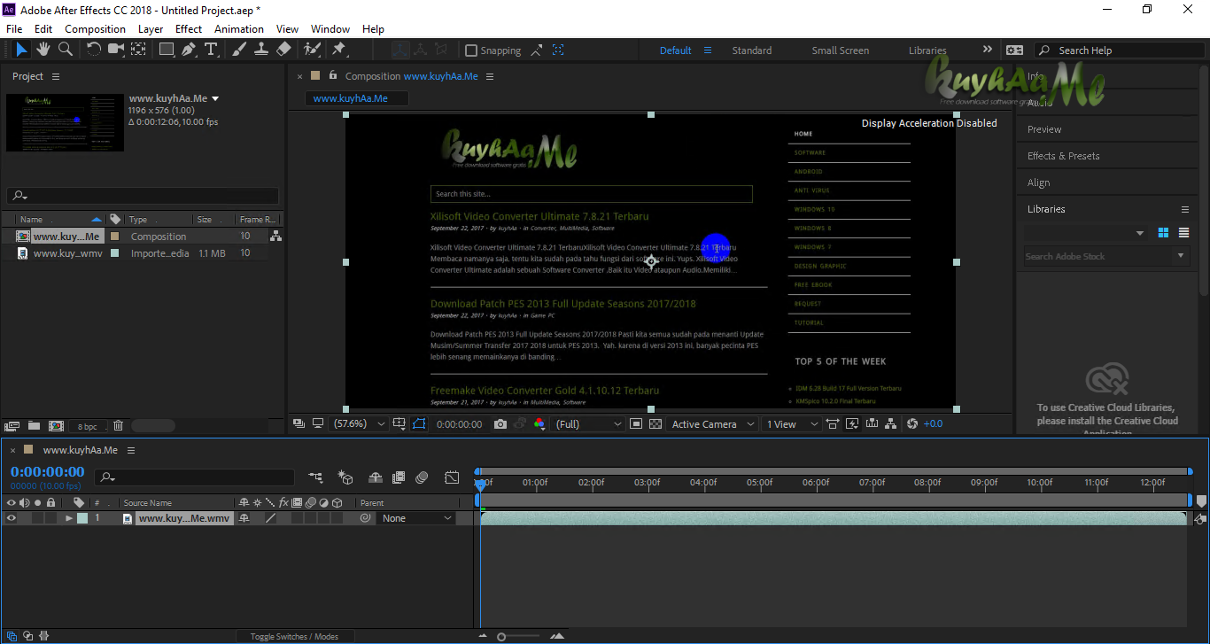Hide the www.kuy...Me.wmv layer with eye toggle
Screen dimensions: 1210x644
(x=12, y=518)
